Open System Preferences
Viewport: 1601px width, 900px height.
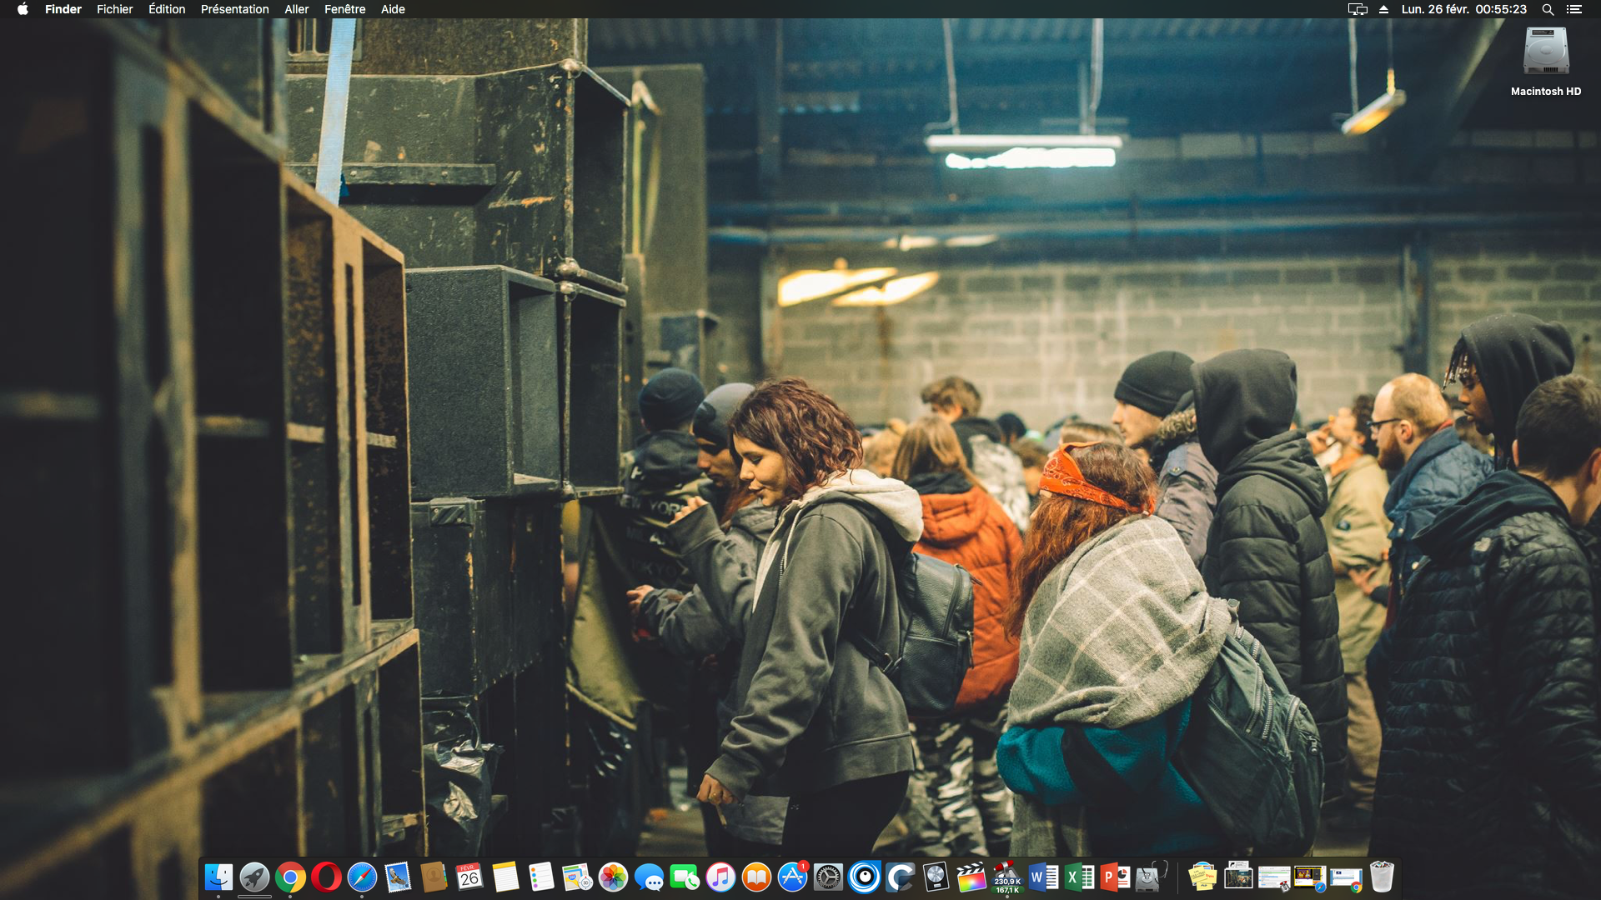(828, 877)
